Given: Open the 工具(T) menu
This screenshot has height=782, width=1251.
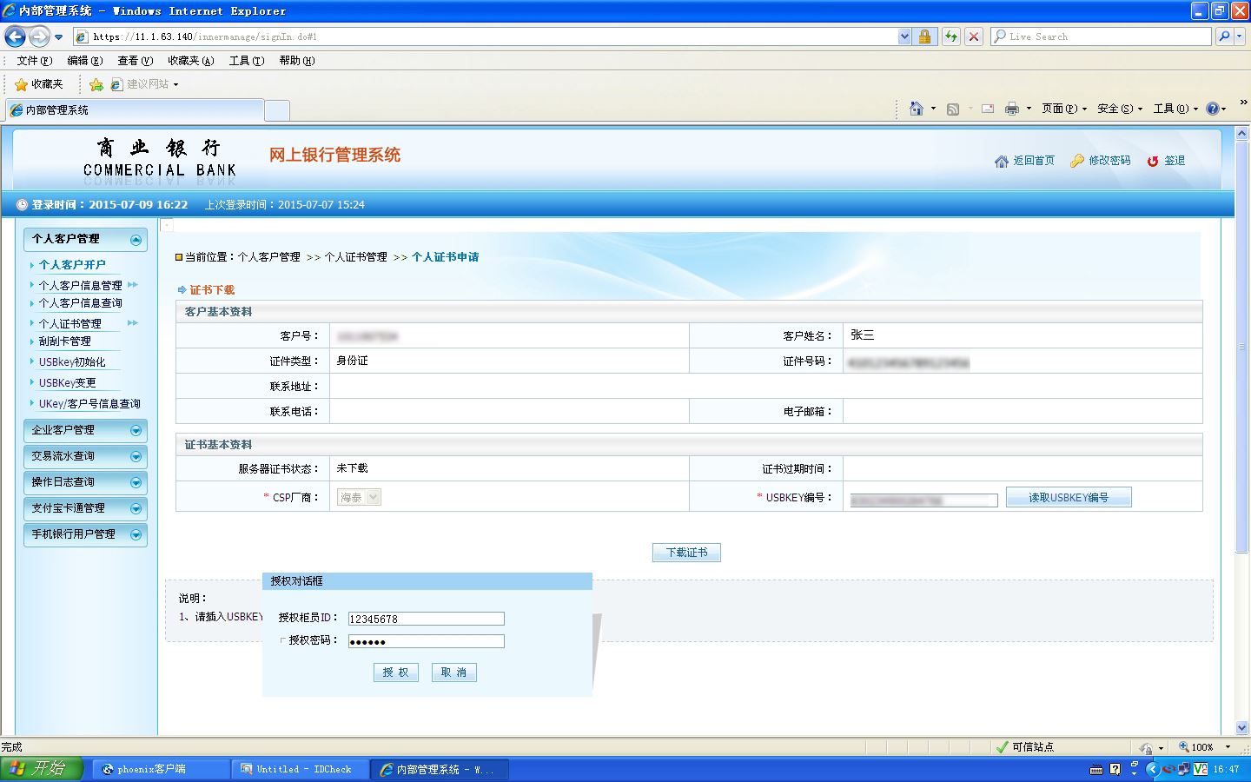Looking at the screenshot, I should [246, 61].
